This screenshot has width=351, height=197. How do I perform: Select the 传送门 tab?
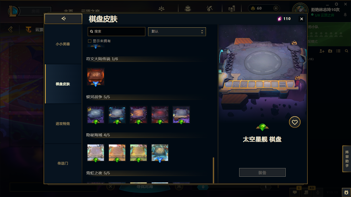click(63, 163)
